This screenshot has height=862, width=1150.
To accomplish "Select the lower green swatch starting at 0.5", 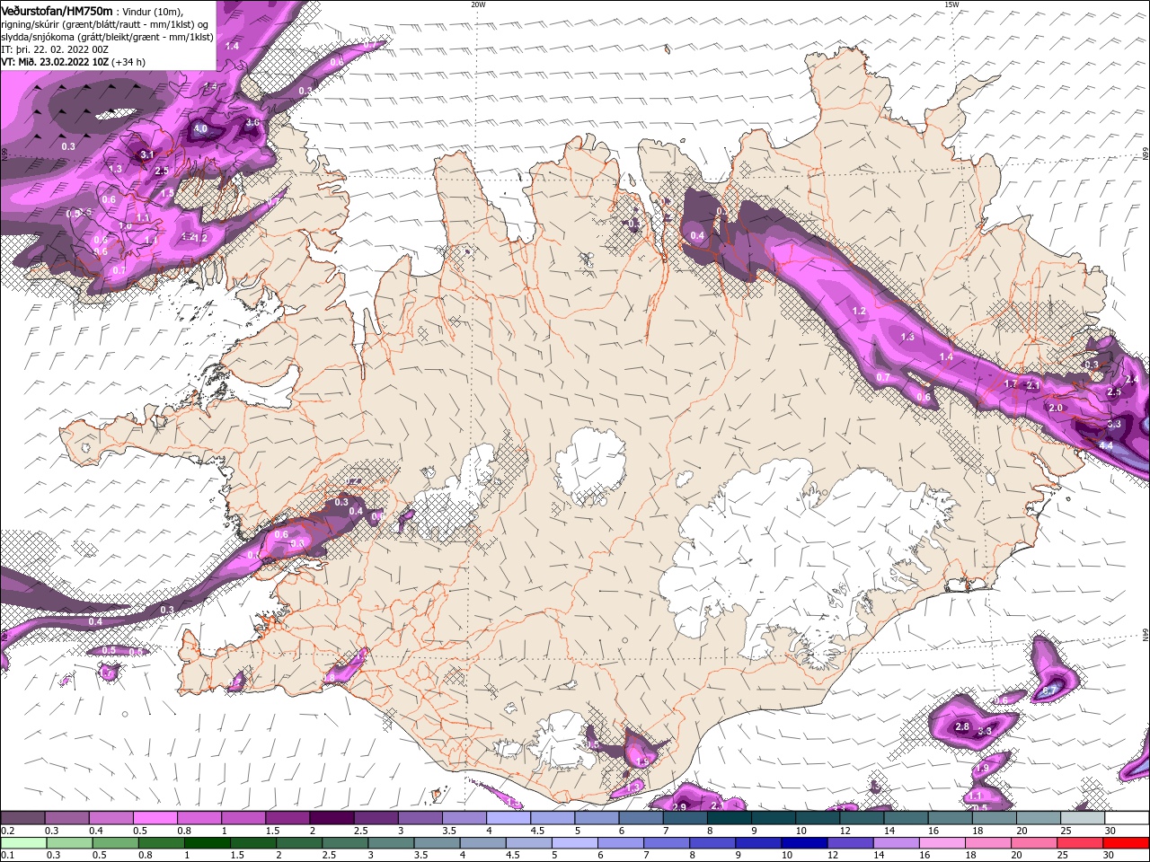I will pos(114,843).
